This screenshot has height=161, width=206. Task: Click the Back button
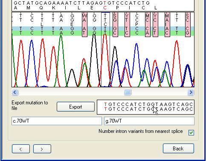[x=178, y=149]
